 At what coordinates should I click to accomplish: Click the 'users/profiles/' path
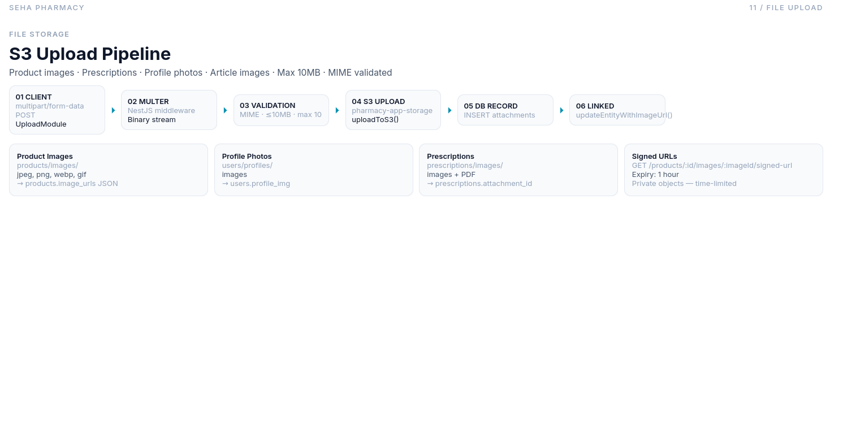[247, 166]
